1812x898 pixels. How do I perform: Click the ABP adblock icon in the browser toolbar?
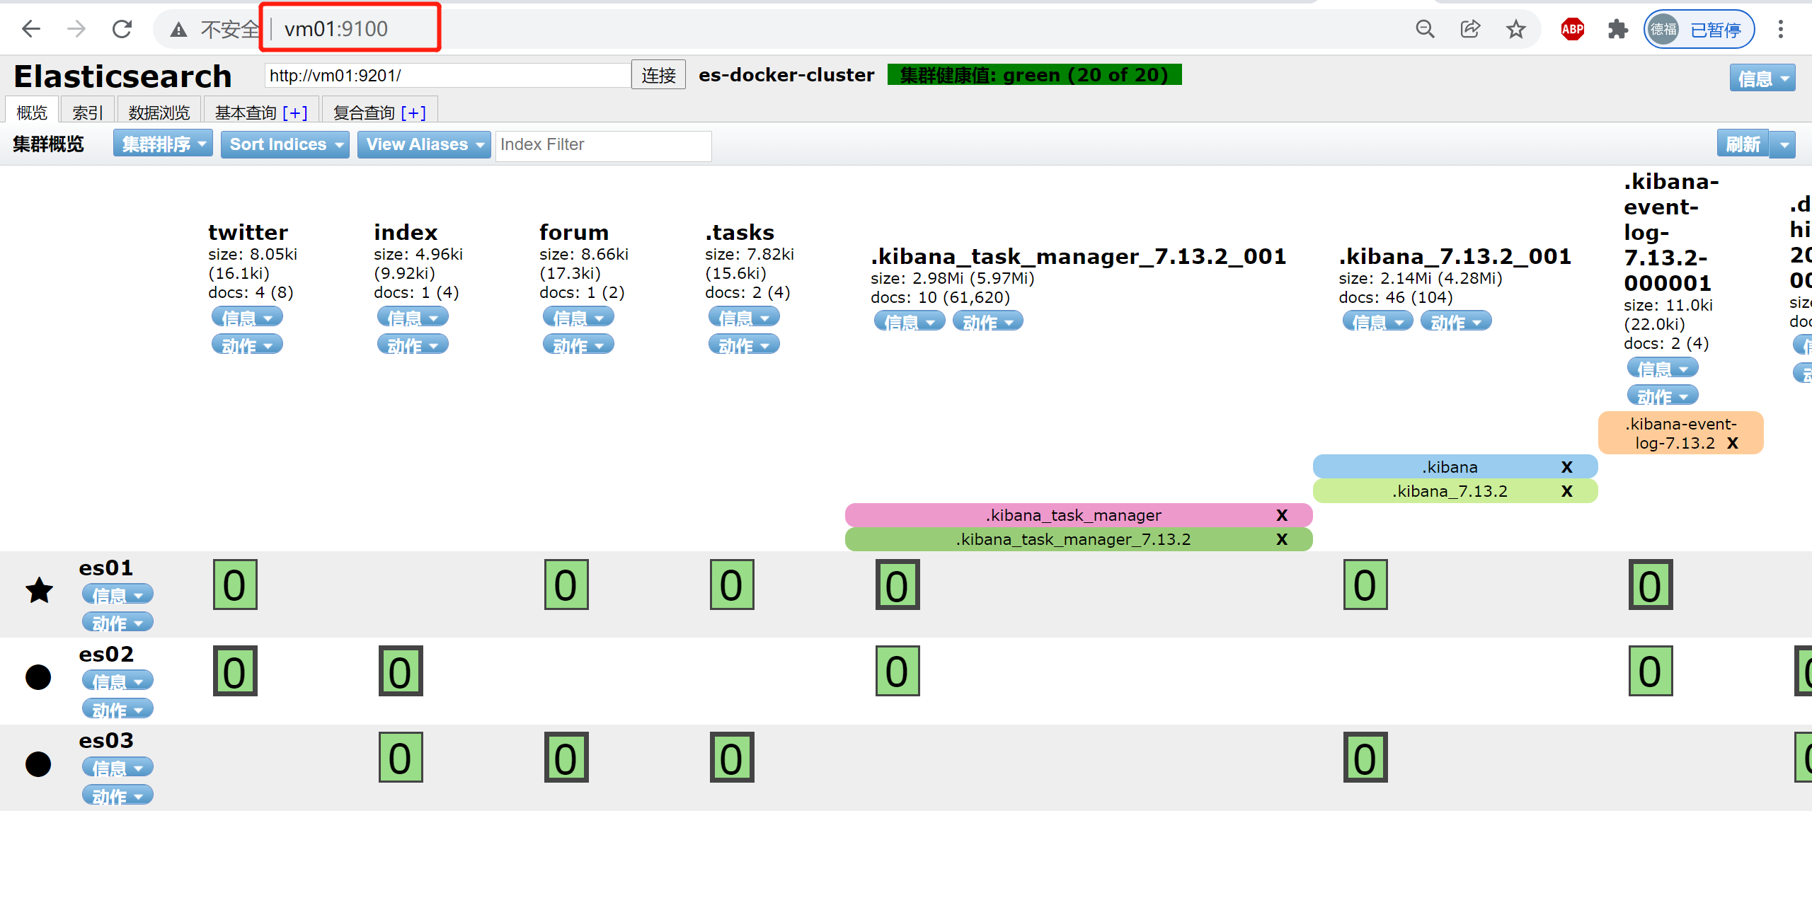click(1571, 29)
